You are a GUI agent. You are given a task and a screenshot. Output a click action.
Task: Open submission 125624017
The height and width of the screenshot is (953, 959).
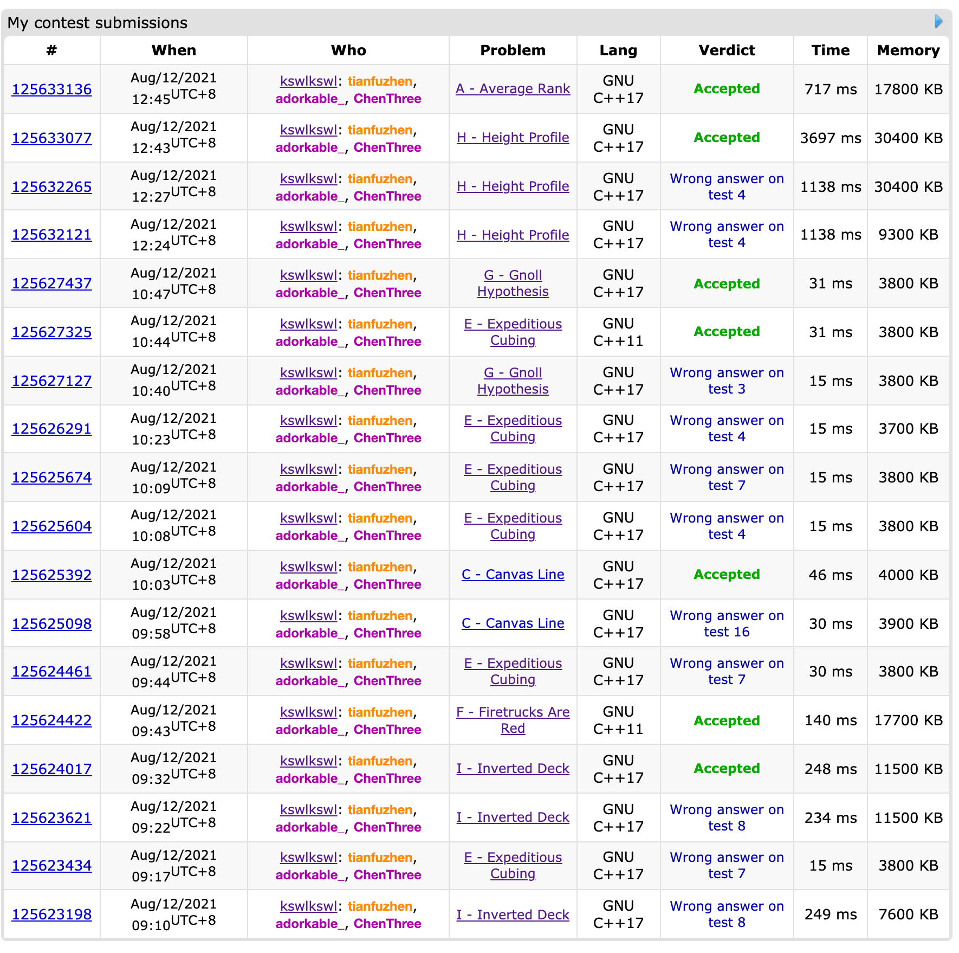tap(52, 769)
